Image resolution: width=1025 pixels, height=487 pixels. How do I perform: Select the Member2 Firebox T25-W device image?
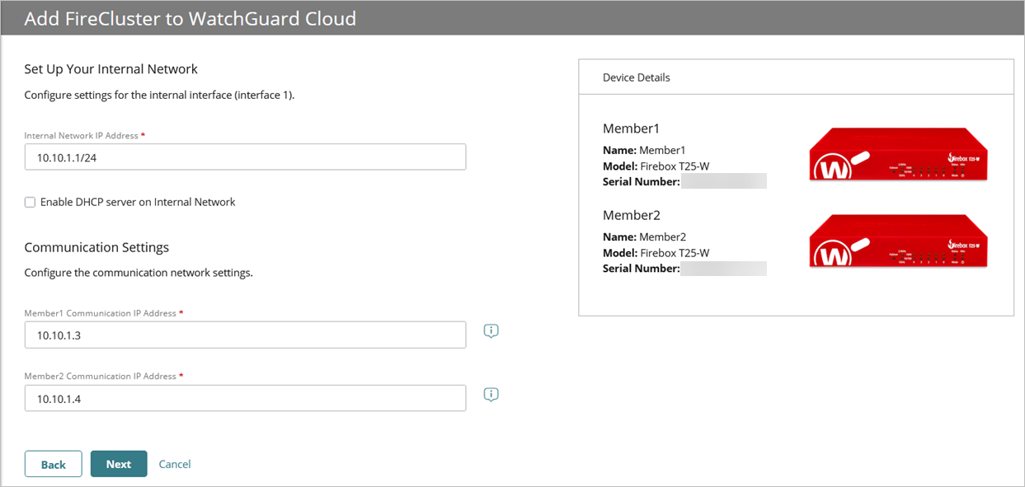pyautogui.click(x=898, y=241)
